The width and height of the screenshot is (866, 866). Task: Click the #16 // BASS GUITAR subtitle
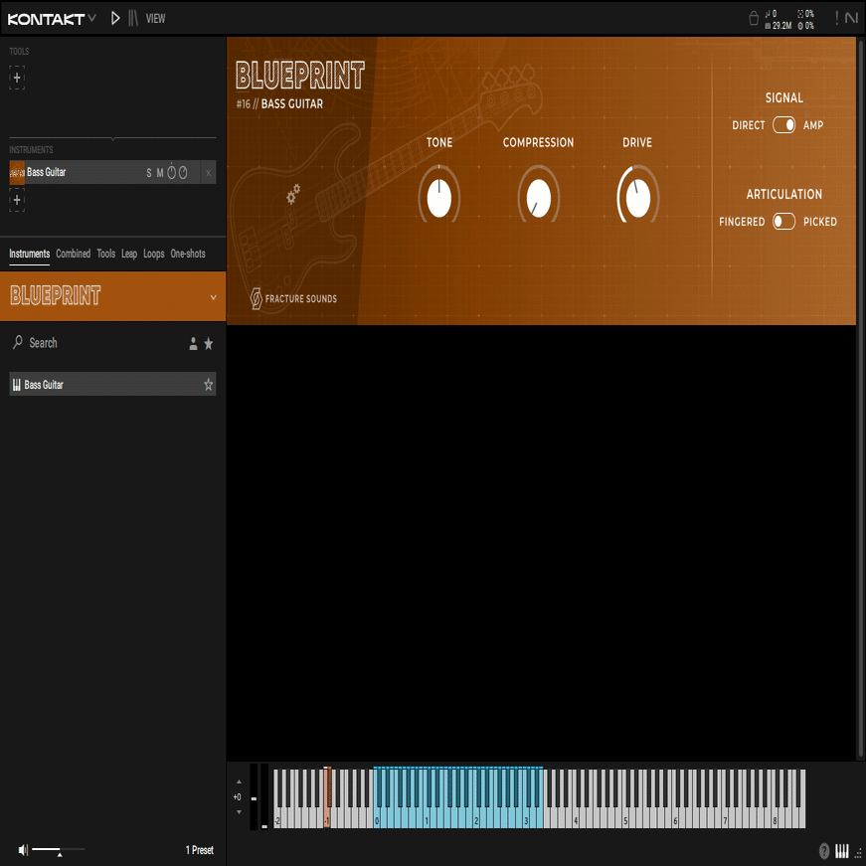(279, 103)
